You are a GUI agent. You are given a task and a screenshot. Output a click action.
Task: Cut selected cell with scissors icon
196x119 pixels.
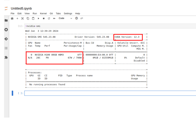(x=22, y=18)
